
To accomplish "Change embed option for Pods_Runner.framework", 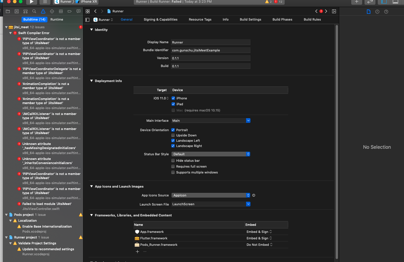I will [259, 245].
